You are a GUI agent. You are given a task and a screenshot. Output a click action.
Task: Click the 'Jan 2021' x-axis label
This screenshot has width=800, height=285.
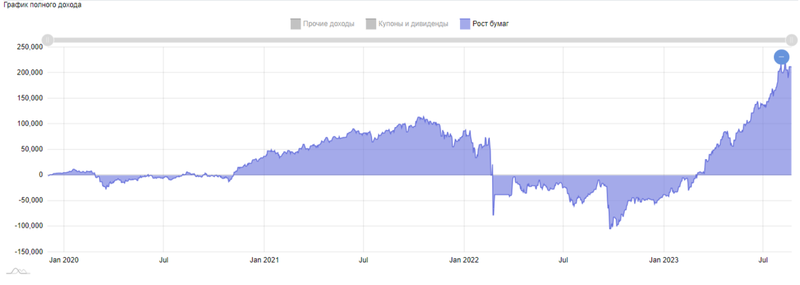coord(264,260)
